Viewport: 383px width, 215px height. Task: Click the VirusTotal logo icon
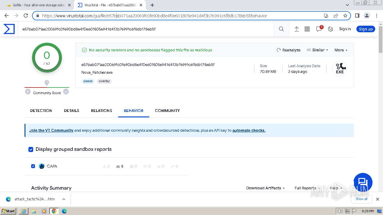[x=9, y=29]
